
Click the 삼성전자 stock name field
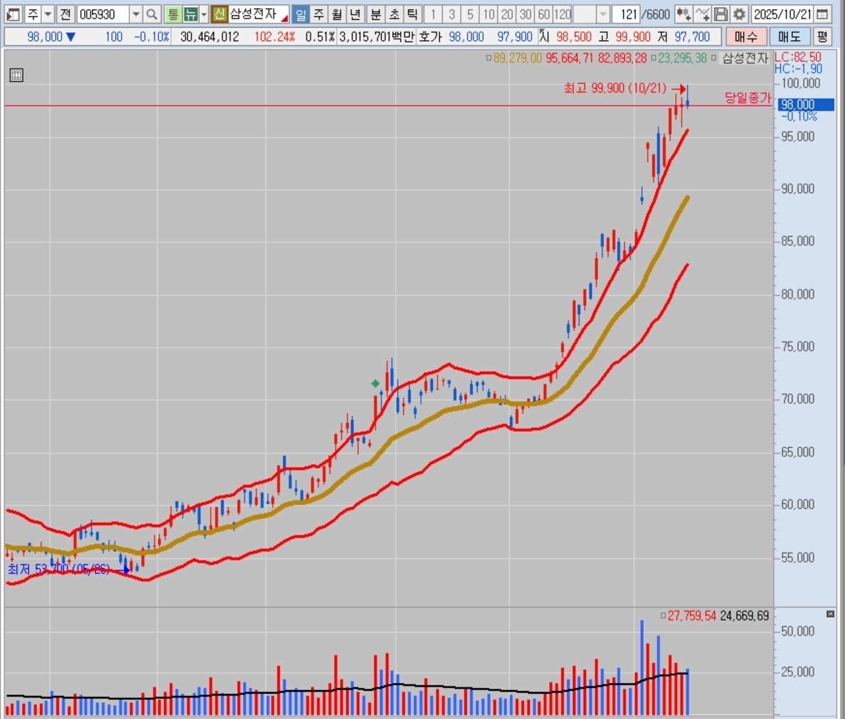coord(258,14)
